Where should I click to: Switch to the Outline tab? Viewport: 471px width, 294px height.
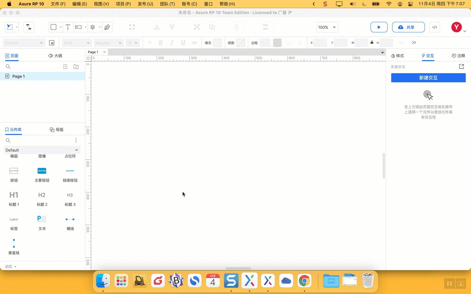[55, 56]
